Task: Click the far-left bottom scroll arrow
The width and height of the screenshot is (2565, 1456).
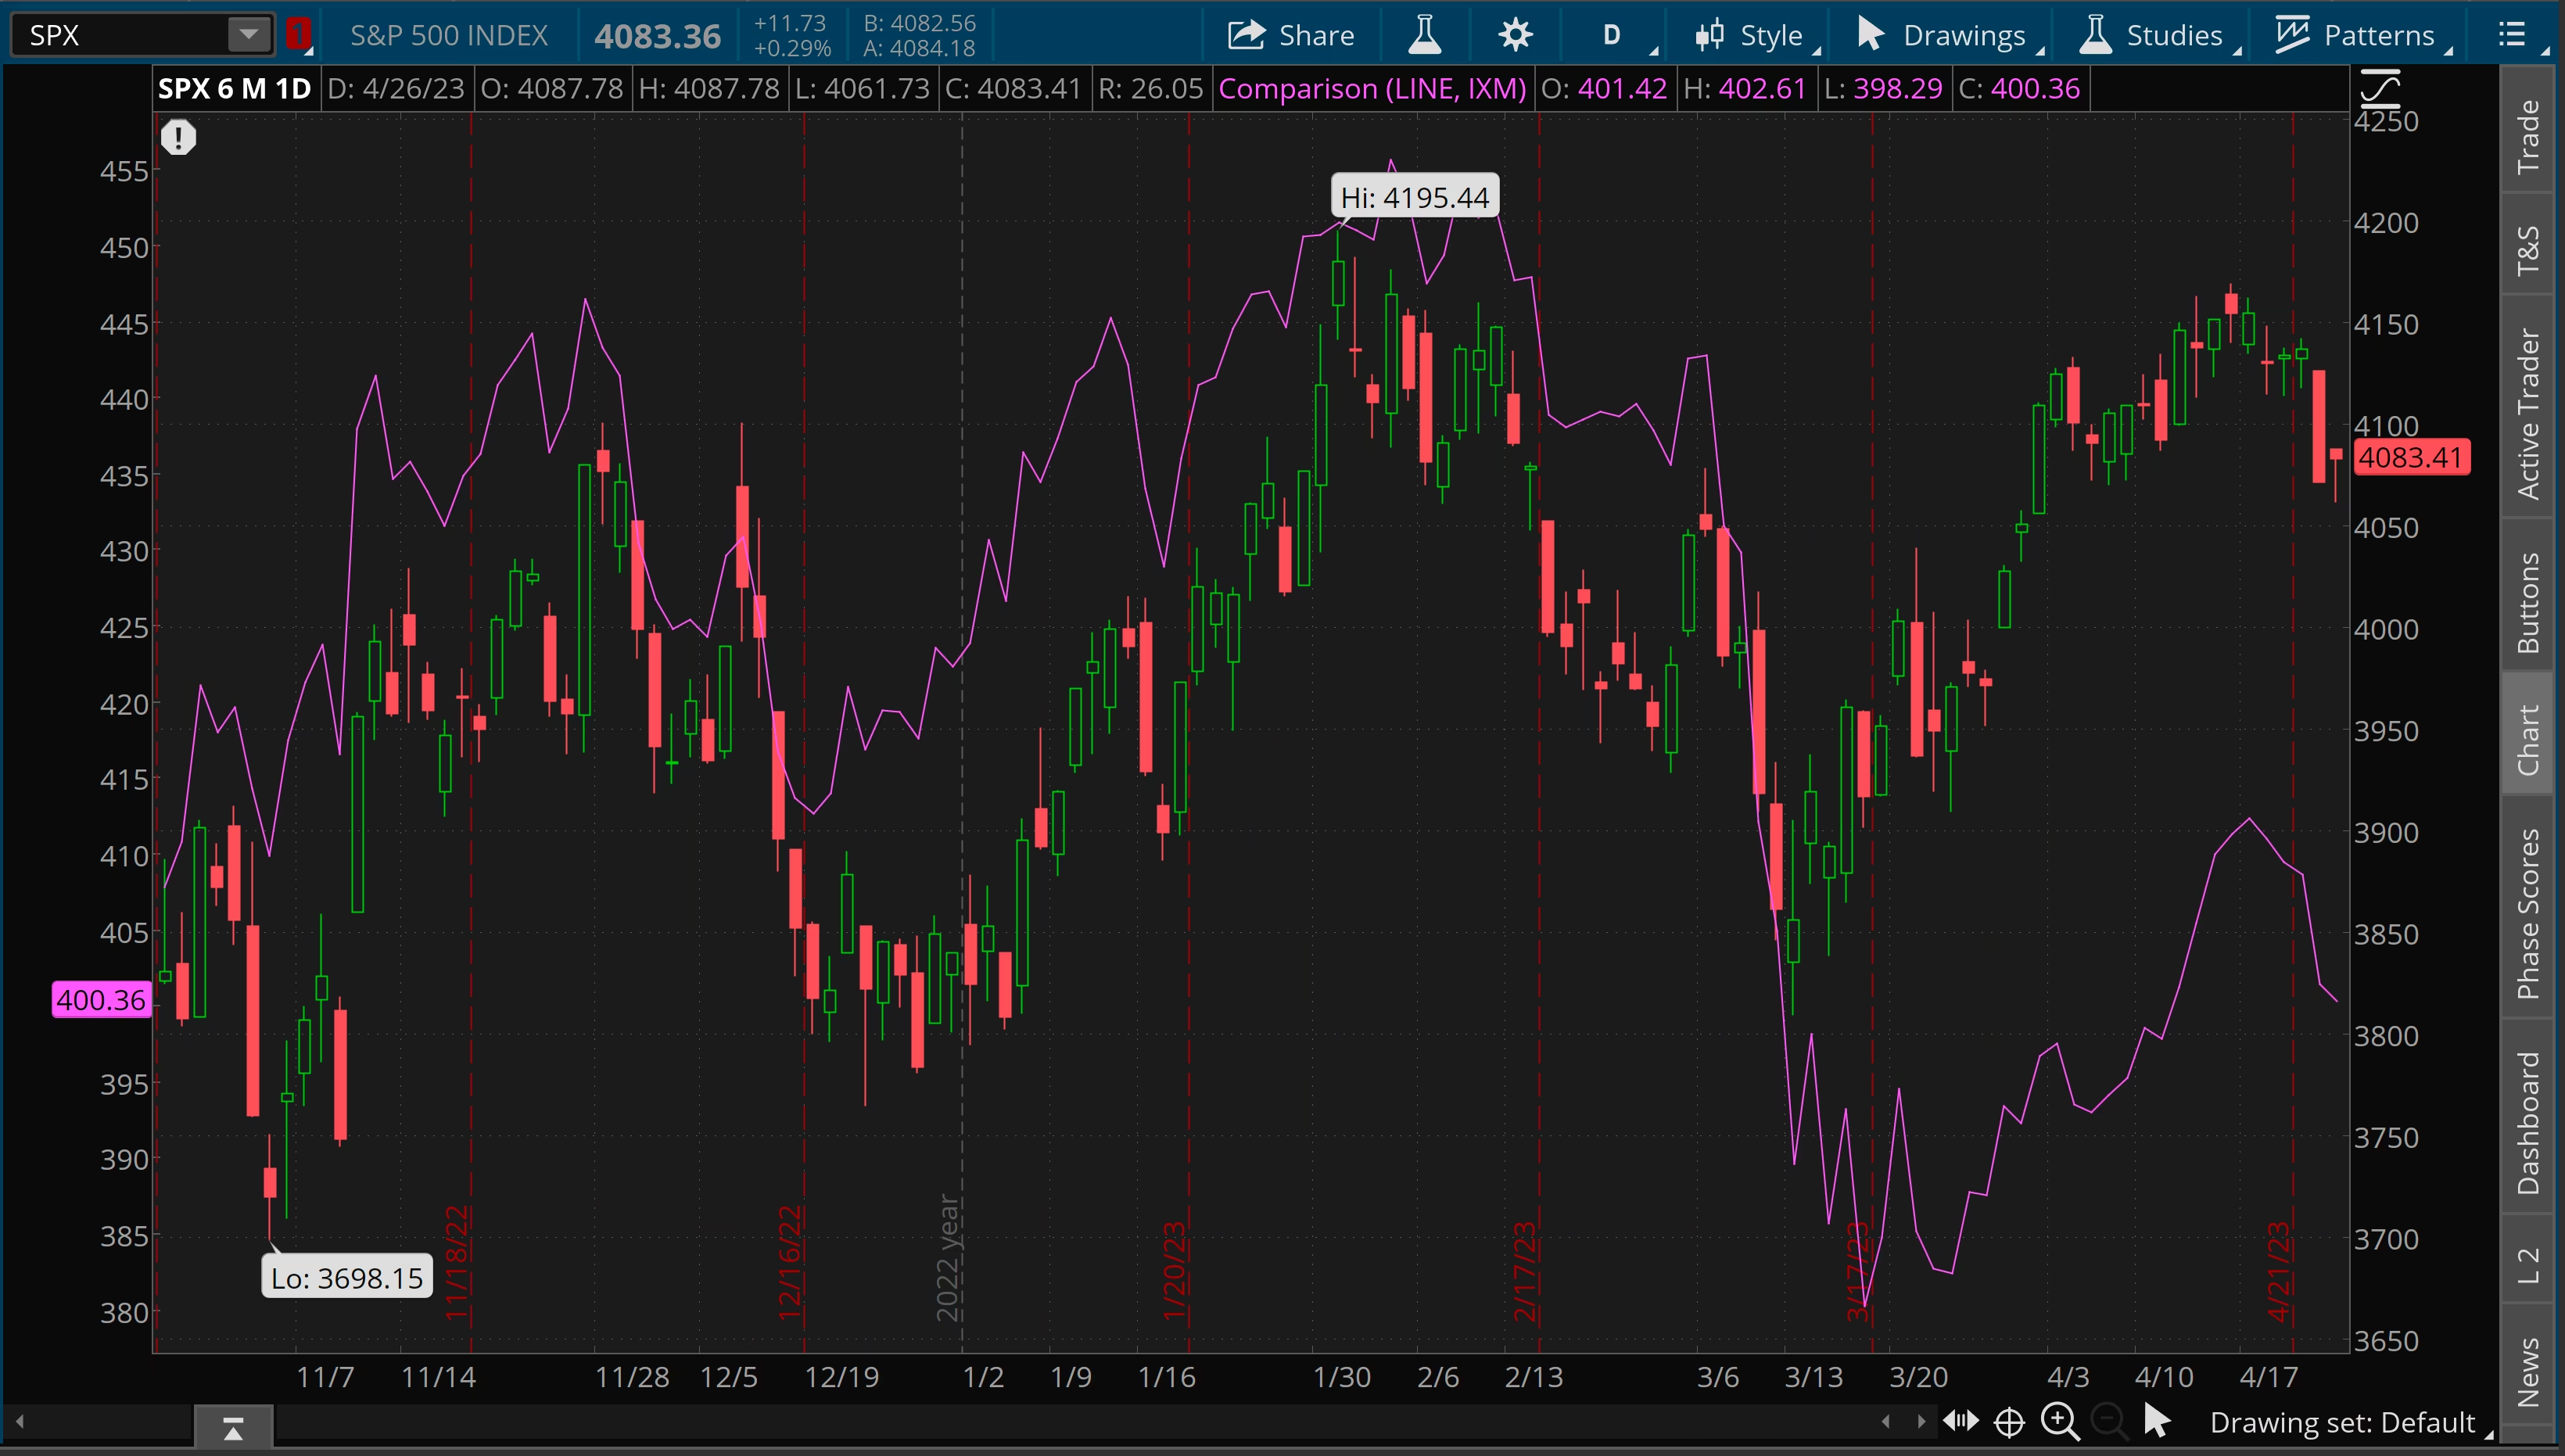Action: pos(19,1421)
